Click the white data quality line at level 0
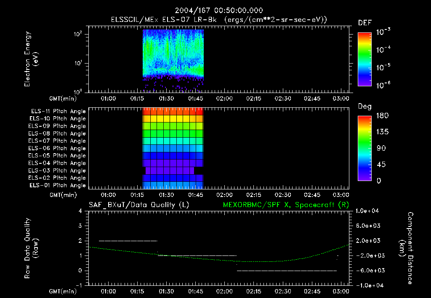431x298 pixels. coord(287,271)
